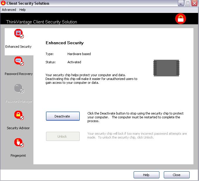Click the disabled Unlock button

click(63, 136)
